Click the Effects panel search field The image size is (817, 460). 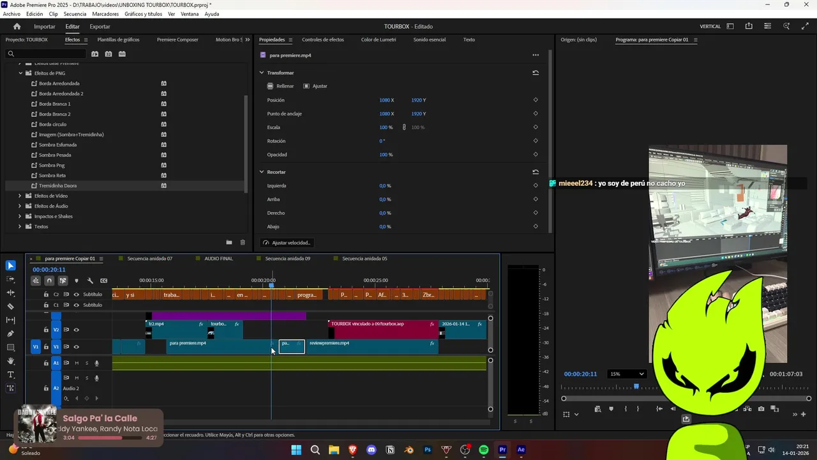(x=45, y=54)
